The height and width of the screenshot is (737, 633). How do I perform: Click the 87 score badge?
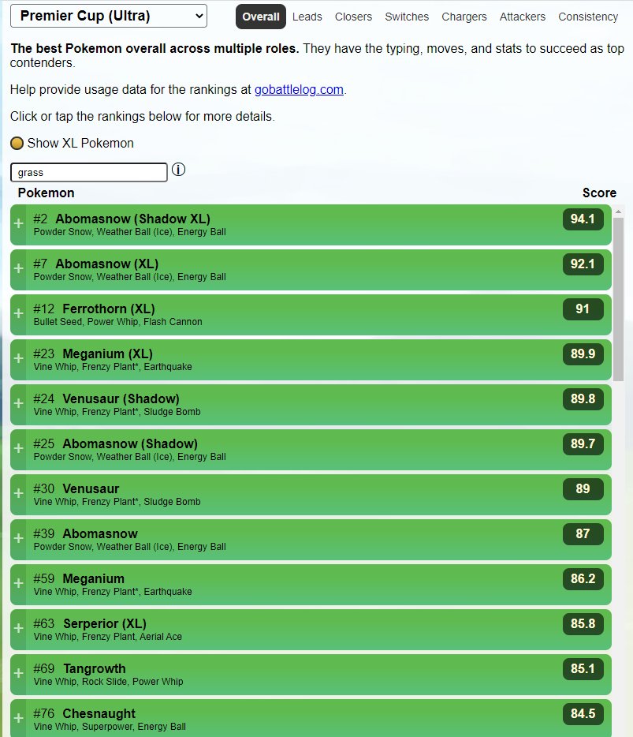pyautogui.click(x=583, y=534)
